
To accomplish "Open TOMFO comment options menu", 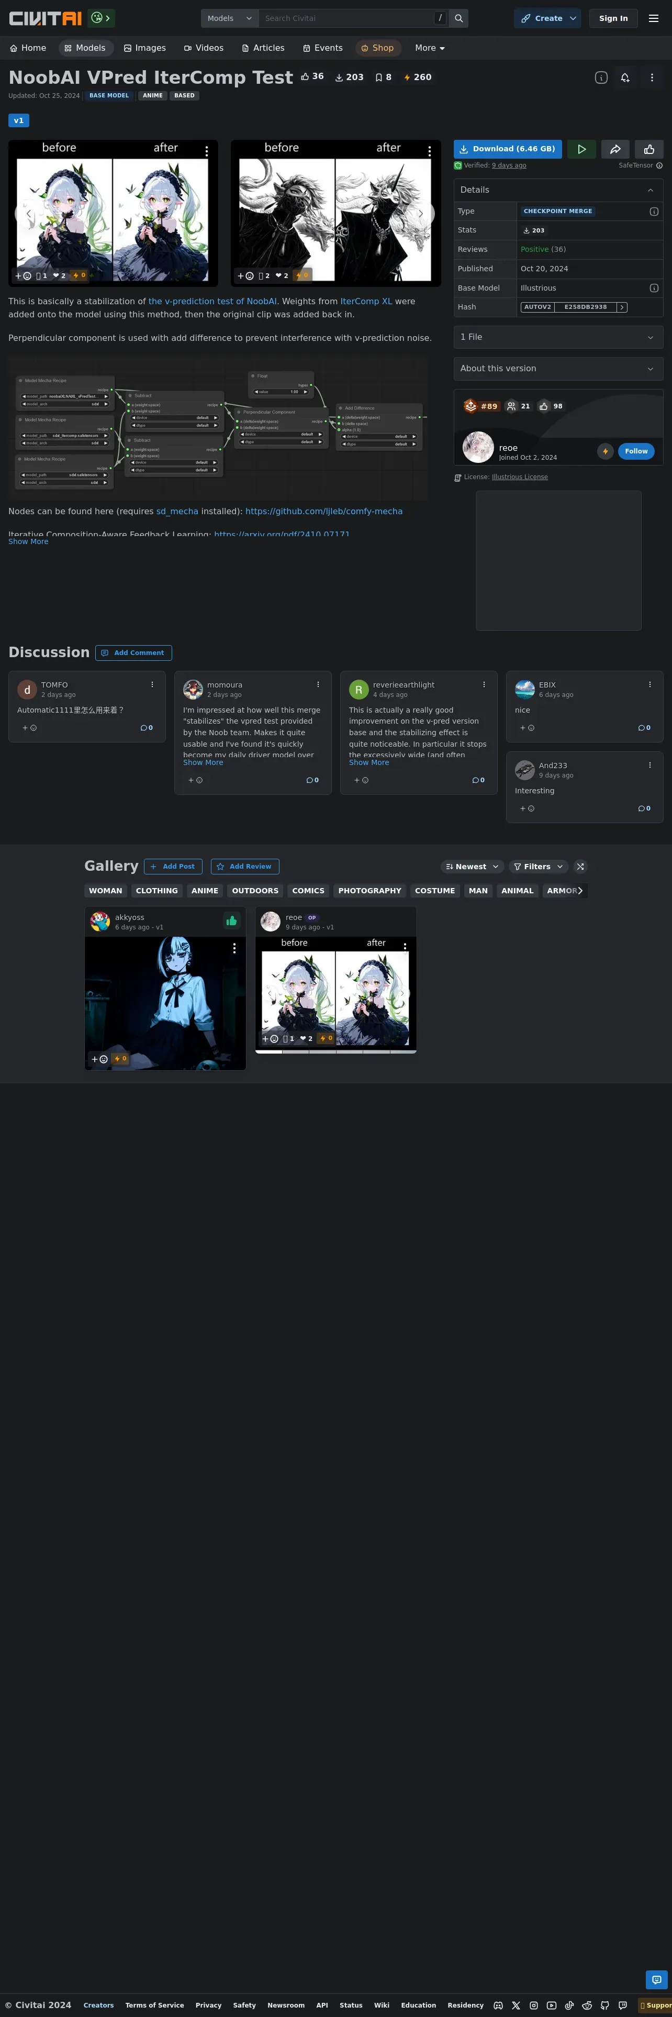I will [x=152, y=684].
